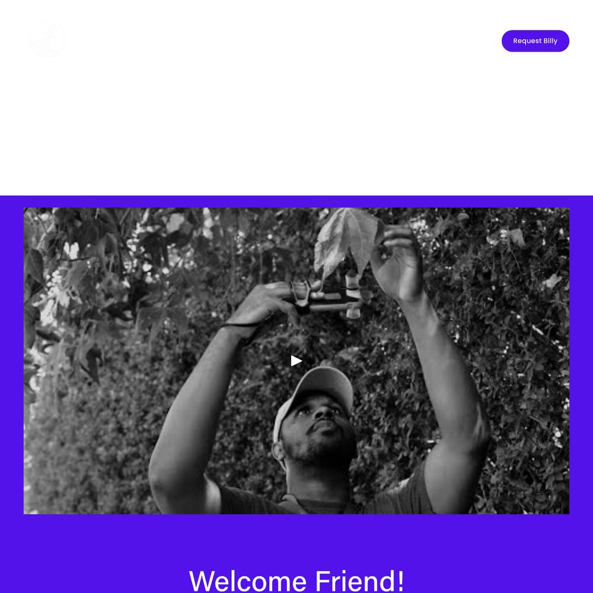Click the hanging leaves at video's left
Viewport: 593px width, 593px height.
pos(76,288)
